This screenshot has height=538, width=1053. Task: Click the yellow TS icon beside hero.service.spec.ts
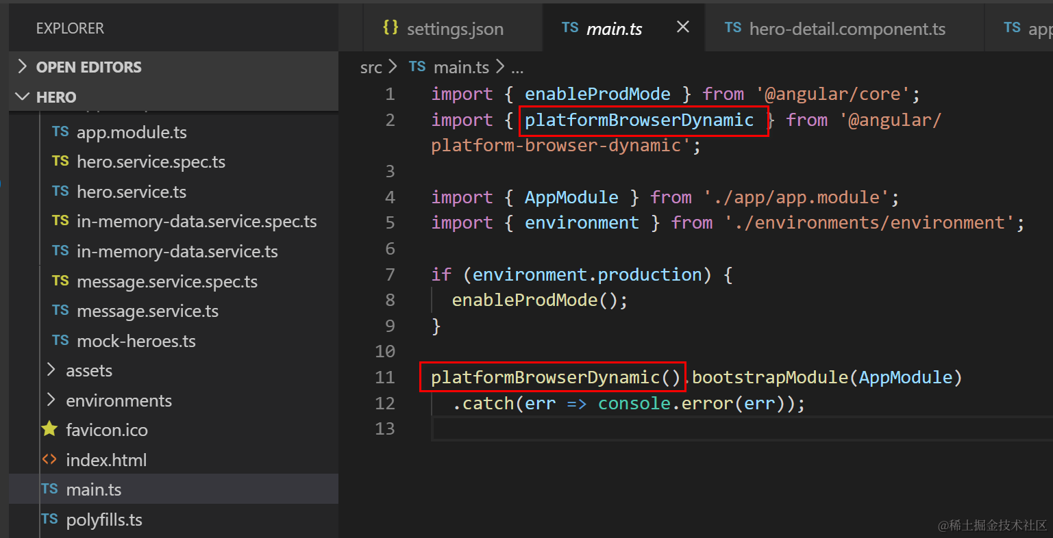coord(60,161)
